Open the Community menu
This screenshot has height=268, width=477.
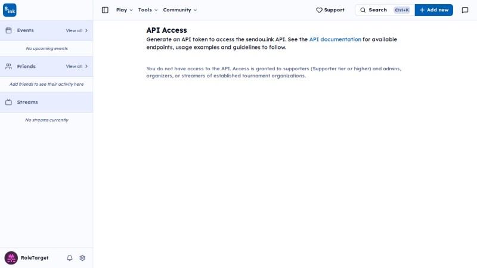(180, 10)
